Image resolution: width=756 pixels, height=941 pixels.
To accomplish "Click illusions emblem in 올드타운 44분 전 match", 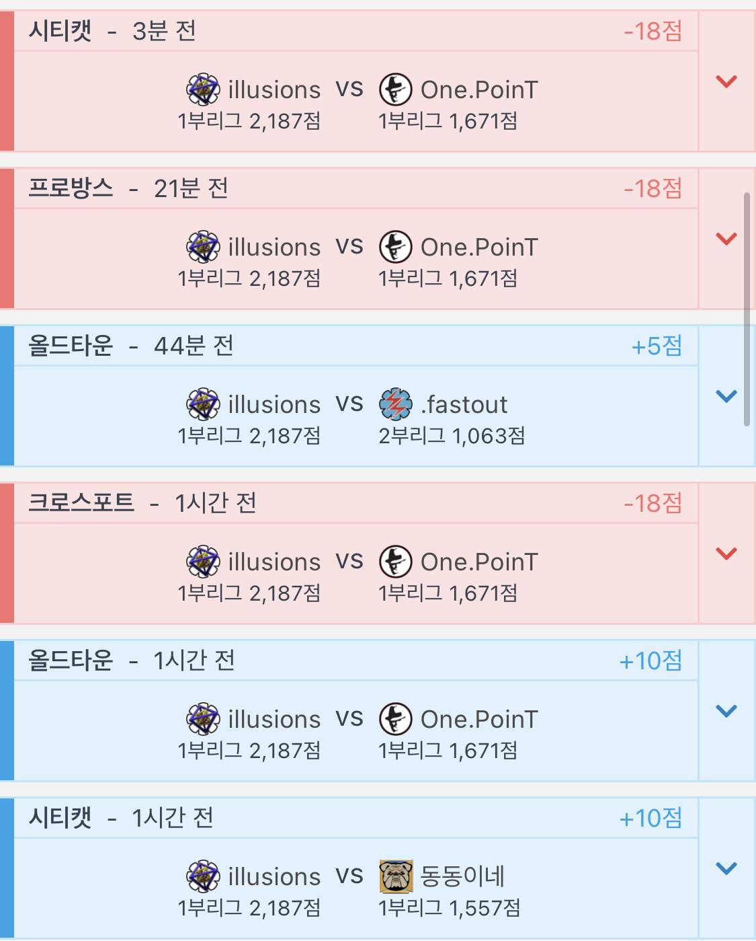I will click(x=203, y=404).
